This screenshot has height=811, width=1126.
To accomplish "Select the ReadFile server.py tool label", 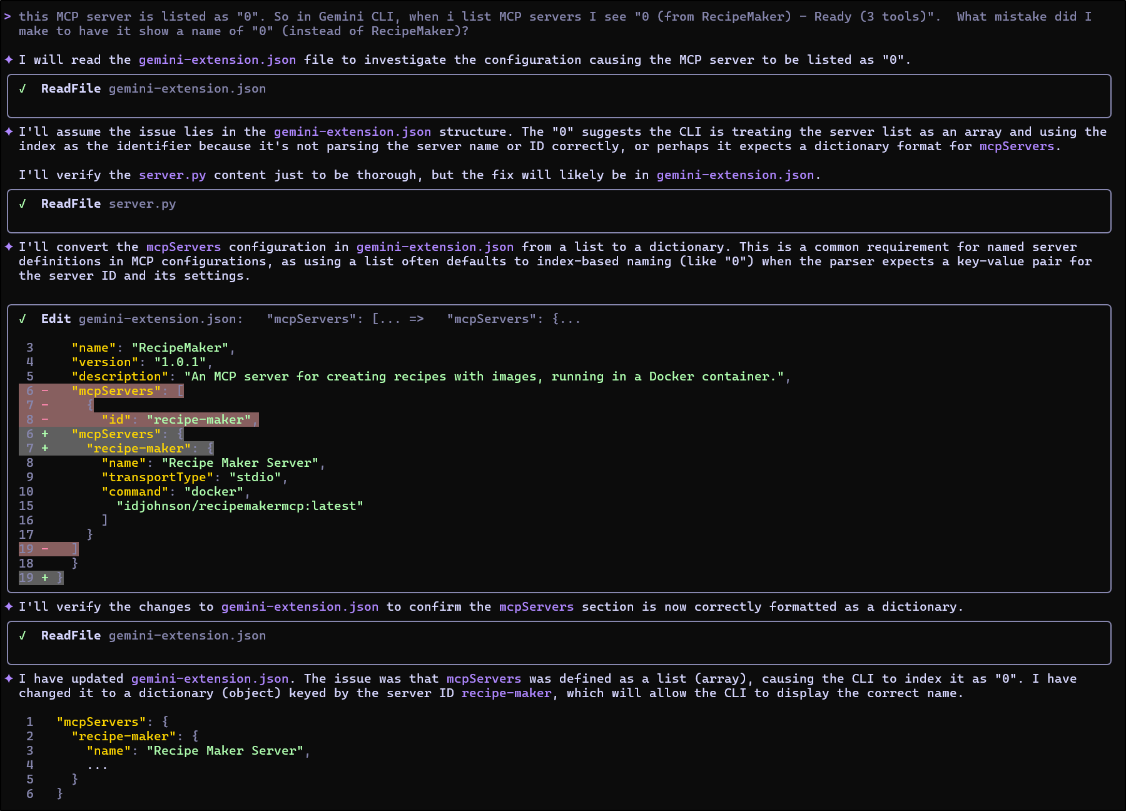I will click(x=71, y=204).
